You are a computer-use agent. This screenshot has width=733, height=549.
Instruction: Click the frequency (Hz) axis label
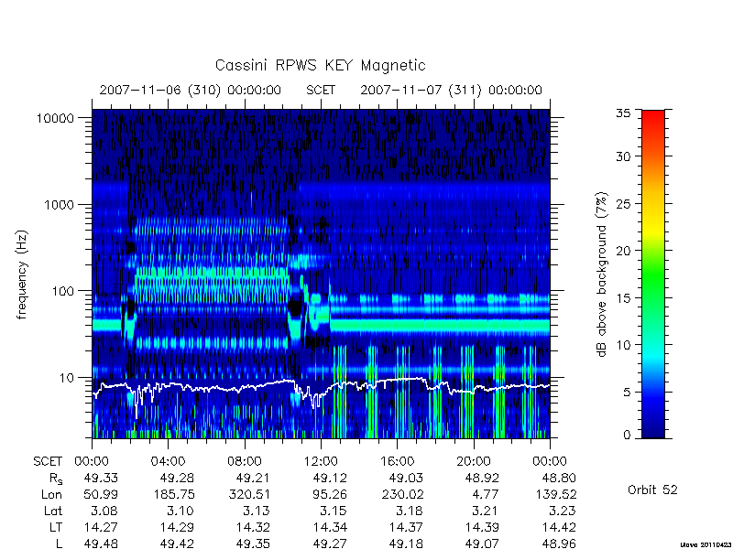click(22, 274)
